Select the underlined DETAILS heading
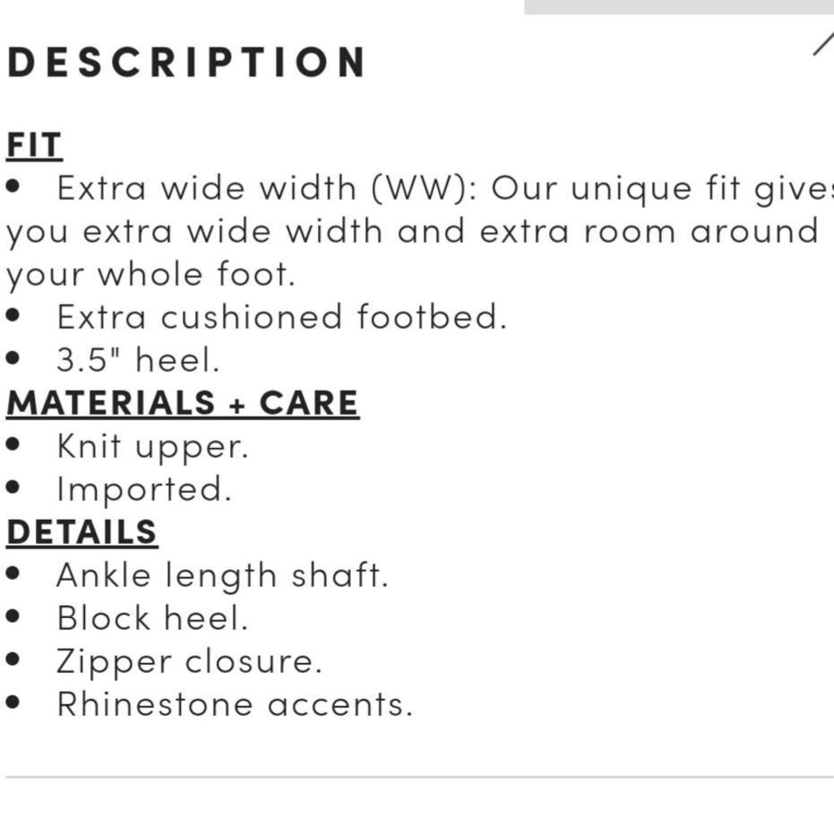The height and width of the screenshot is (834, 834). coord(82,532)
